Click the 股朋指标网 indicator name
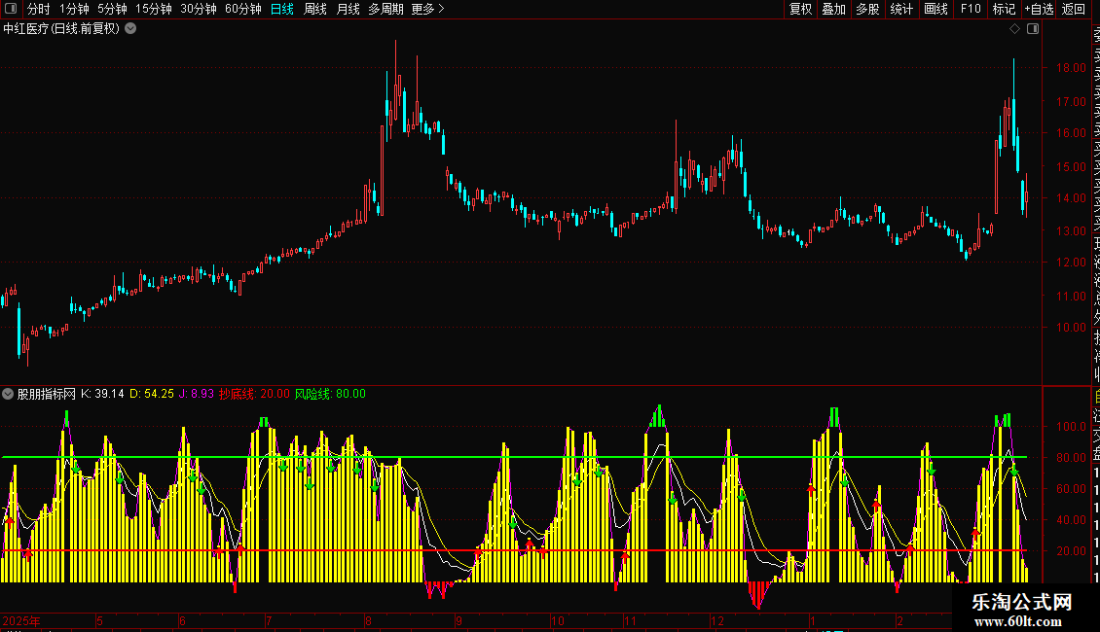The height and width of the screenshot is (632, 1100). coord(47,394)
